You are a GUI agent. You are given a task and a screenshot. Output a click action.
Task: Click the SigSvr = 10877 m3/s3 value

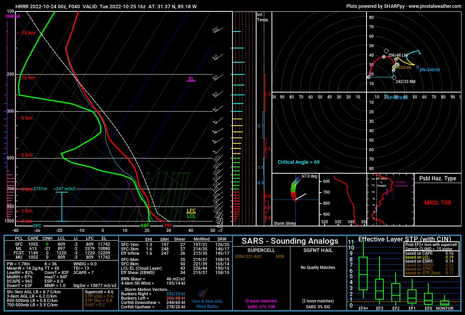pyautogui.click(x=95, y=285)
